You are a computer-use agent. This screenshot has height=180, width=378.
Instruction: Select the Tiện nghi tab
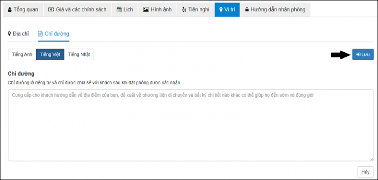[195, 10]
